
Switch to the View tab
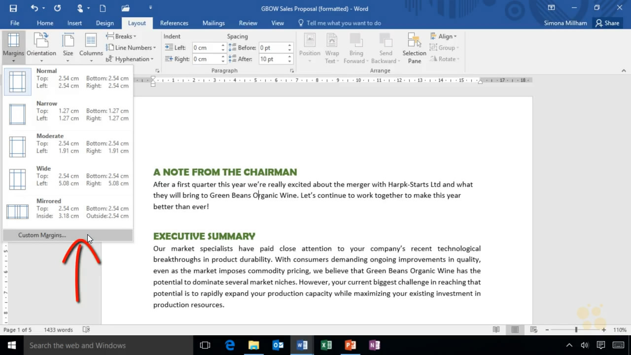(278, 23)
